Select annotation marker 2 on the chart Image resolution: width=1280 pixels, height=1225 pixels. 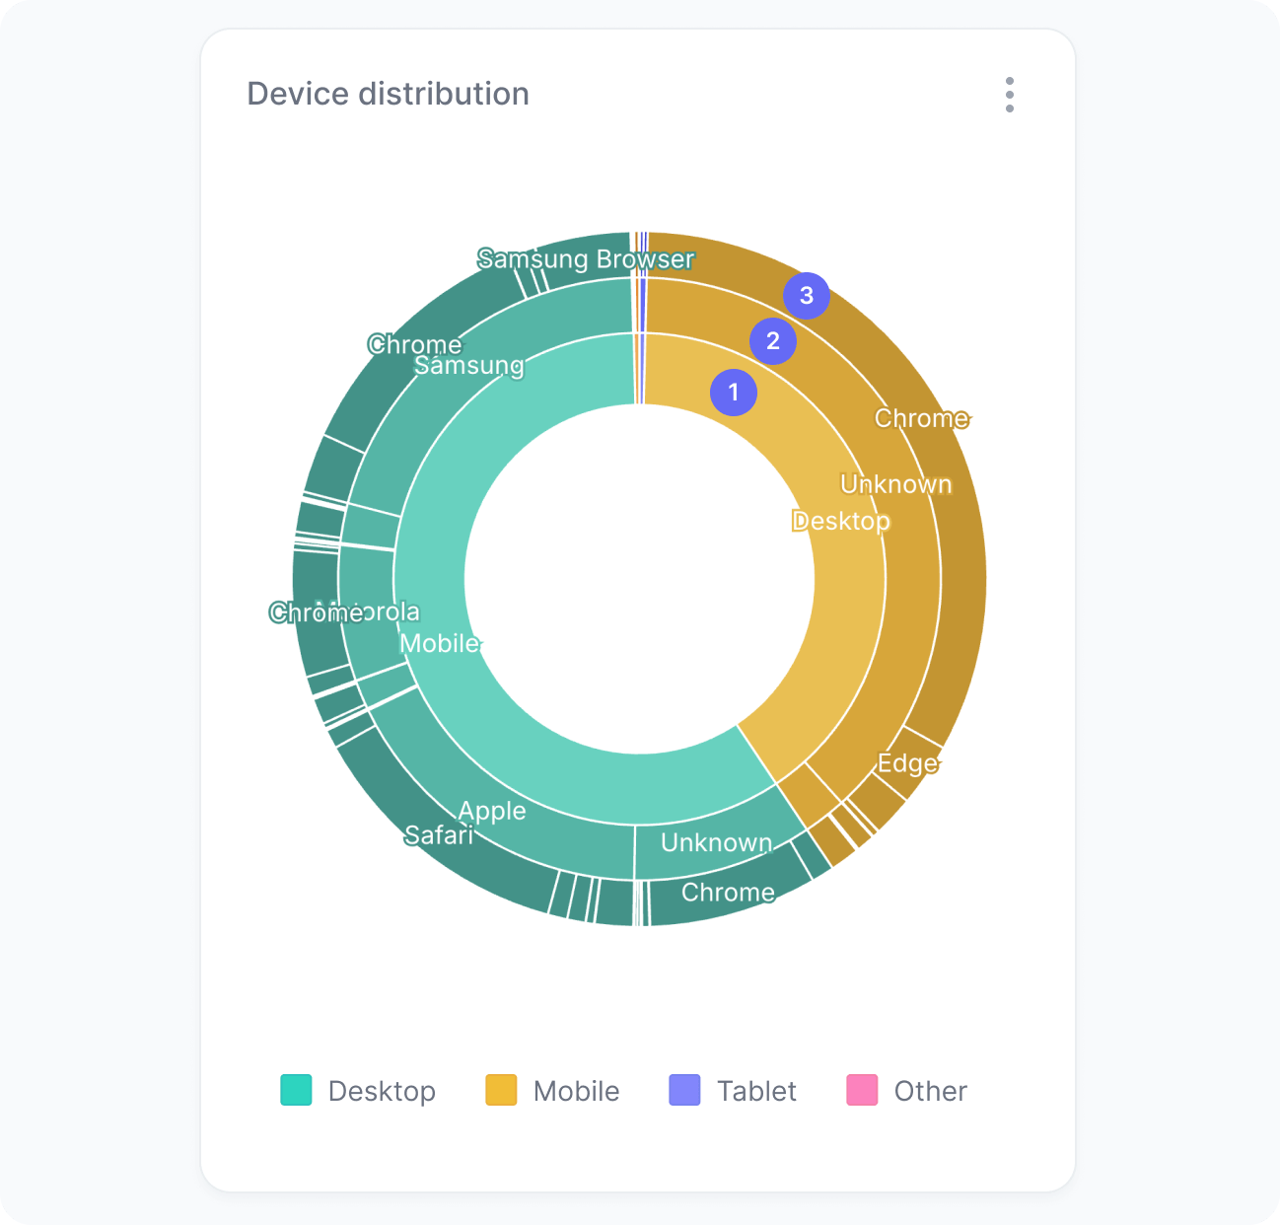coord(772,341)
